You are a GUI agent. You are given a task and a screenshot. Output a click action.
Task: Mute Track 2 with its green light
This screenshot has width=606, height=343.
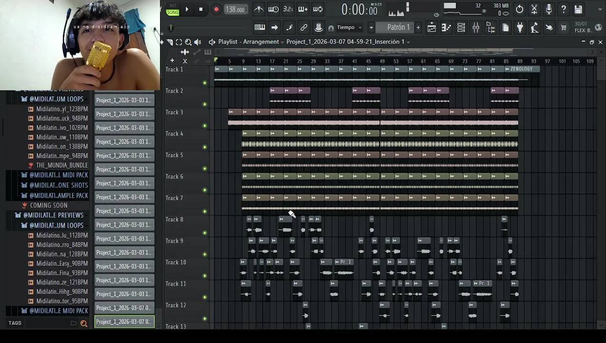(x=205, y=104)
